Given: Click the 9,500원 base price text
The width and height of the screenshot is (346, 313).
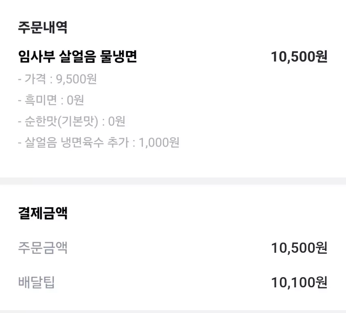Looking at the screenshot, I should coord(77,79).
